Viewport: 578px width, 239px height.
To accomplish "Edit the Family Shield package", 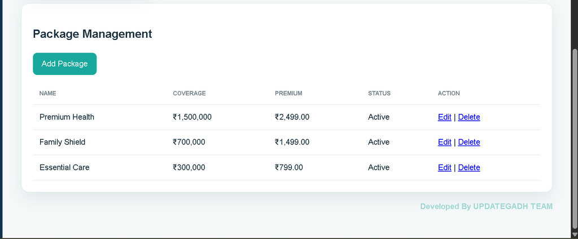I will point(445,142).
